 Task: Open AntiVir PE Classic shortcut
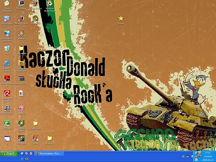tap(7, 96)
